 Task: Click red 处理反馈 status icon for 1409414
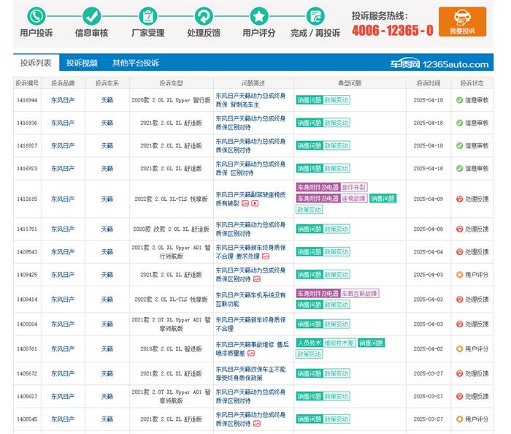[x=459, y=300]
